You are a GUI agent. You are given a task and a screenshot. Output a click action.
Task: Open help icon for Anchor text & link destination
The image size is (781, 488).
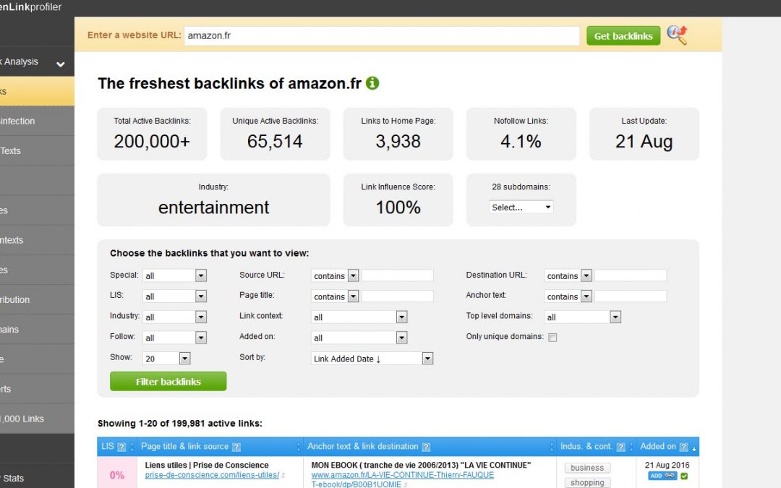click(x=426, y=448)
